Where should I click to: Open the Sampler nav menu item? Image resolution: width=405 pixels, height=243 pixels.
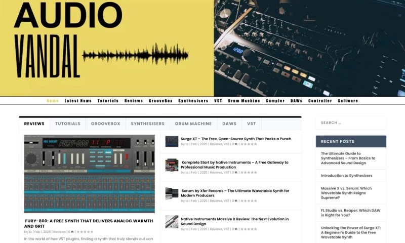(275, 101)
